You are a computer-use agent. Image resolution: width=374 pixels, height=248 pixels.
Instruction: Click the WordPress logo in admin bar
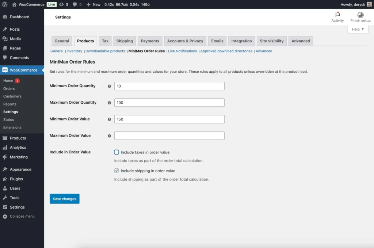tap(5, 4)
